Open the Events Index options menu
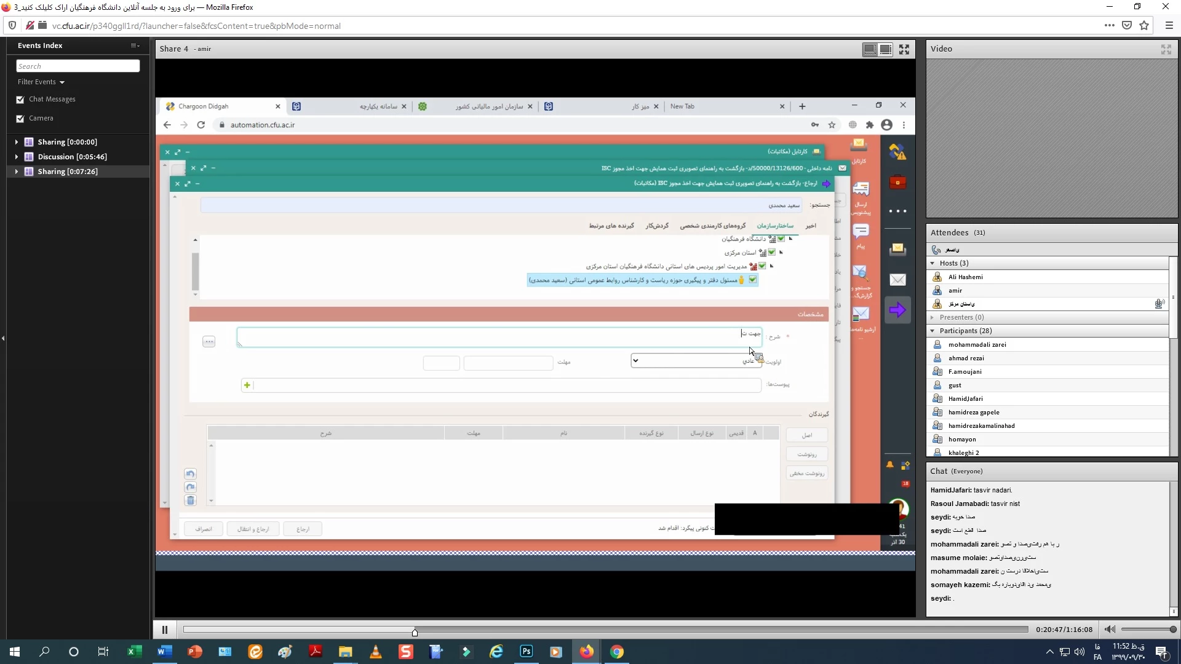 [x=135, y=45]
